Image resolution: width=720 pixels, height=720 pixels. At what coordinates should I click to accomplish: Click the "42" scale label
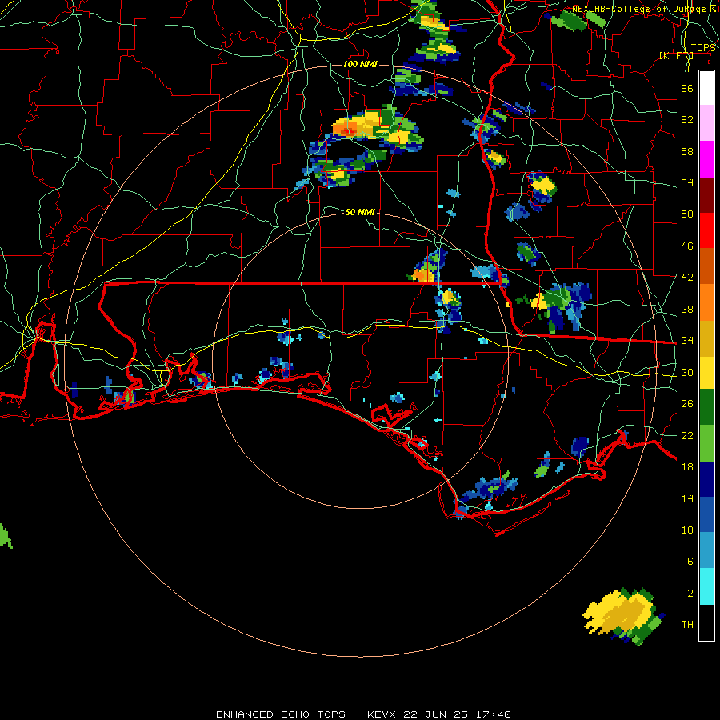[687, 278]
